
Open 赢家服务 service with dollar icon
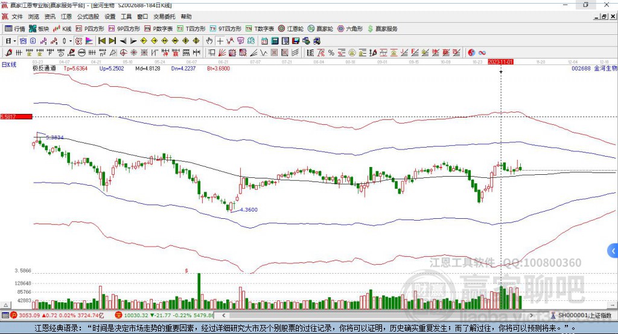point(382,29)
